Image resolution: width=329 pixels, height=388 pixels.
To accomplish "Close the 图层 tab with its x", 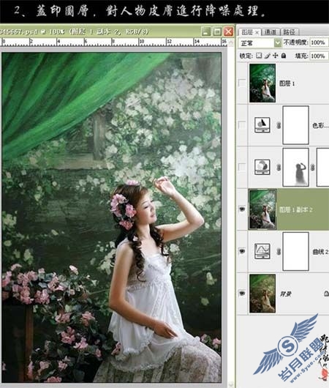I will (x=257, y=32).
